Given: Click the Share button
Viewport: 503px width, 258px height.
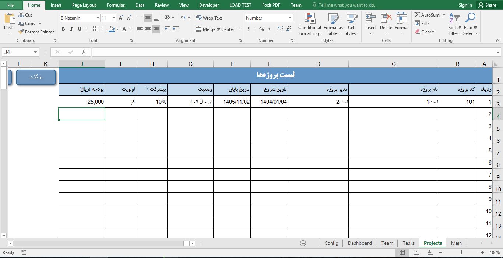Looking at the screenshot, I should click(487, 5).
